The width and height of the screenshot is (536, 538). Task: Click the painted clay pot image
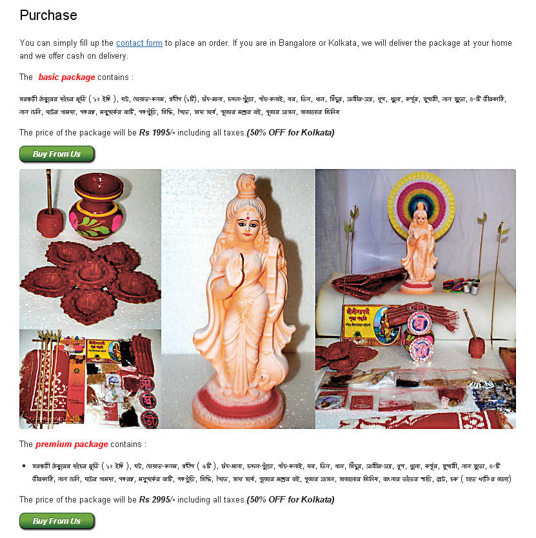click(x=97, y=206)
